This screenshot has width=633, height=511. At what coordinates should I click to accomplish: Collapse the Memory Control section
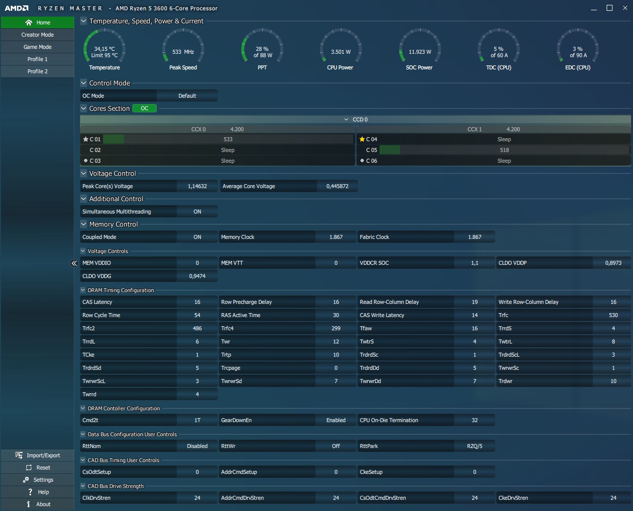(84, 224)
